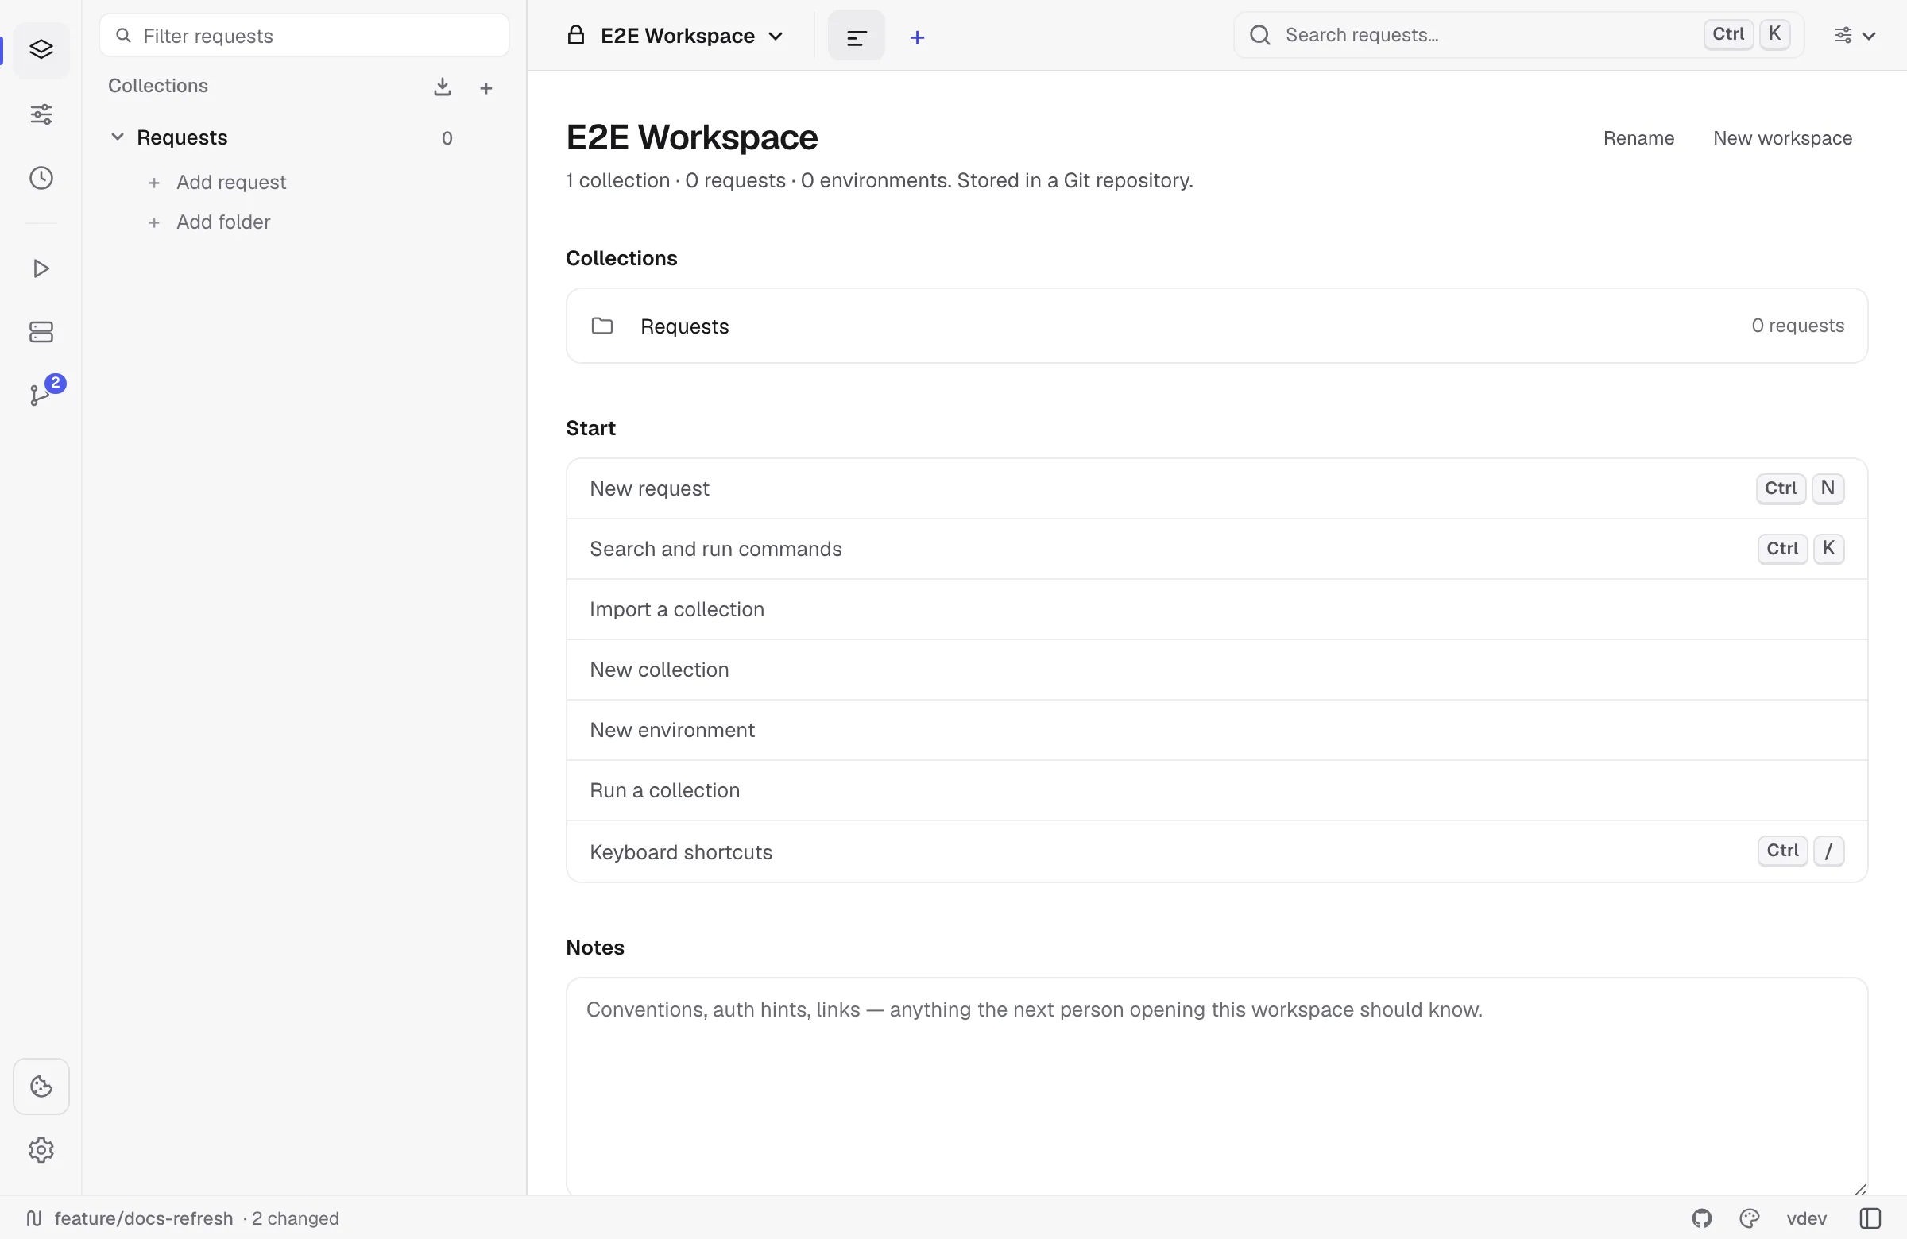
Task: Click the '2 changed' status text
Action: point(295,1218)
